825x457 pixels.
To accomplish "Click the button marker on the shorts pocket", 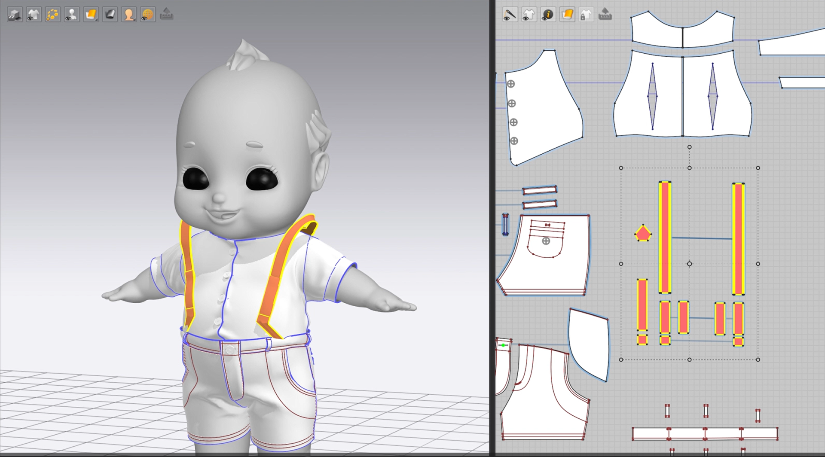I will (x=546, y=241).
